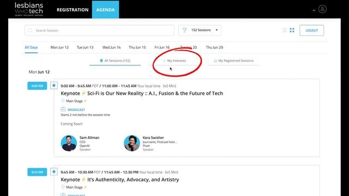349x196 pixels.
Task: Select Tue Jun 13 day
Action: [x=85, y=47]
